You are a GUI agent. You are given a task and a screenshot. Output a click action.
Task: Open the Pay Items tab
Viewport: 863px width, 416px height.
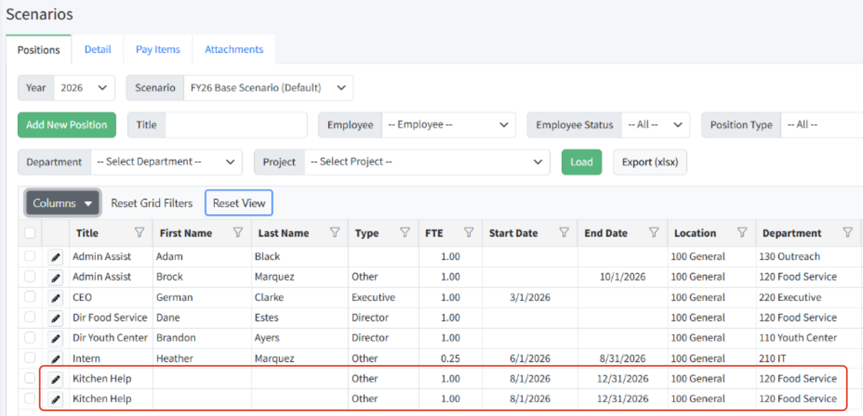158,49
